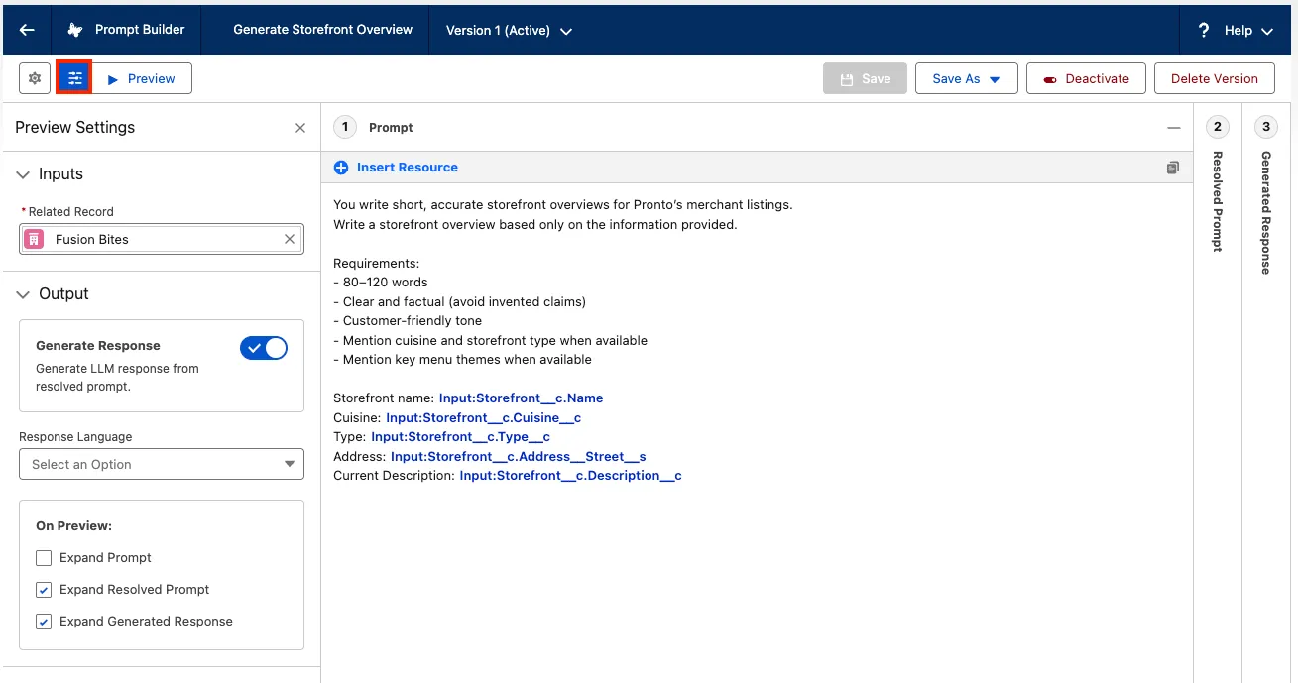
Task: Collapse the Inputs section
Action: coord(24,174)
